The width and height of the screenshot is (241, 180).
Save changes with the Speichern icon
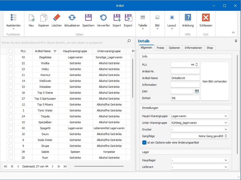click(88, 18)
